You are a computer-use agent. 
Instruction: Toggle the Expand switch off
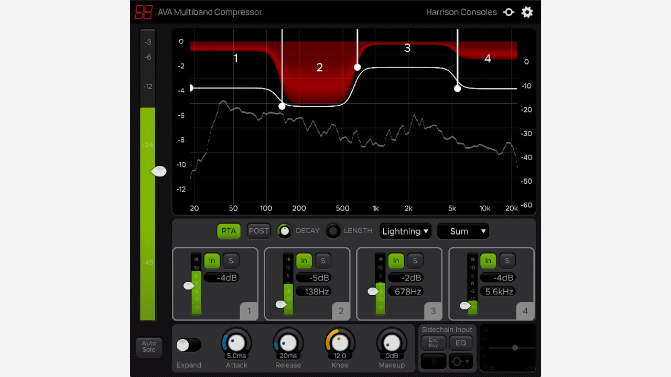click(189, 345)
